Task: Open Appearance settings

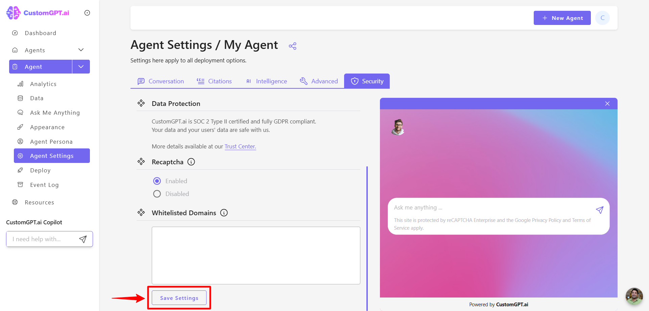Action: (x=47, y=127)
